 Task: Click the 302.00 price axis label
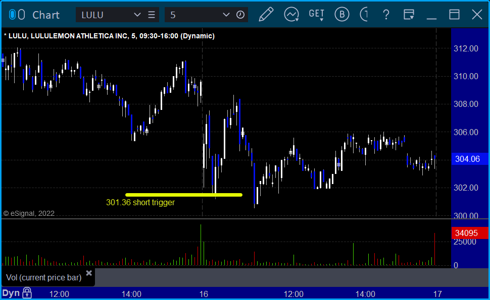tap(466, 188)
